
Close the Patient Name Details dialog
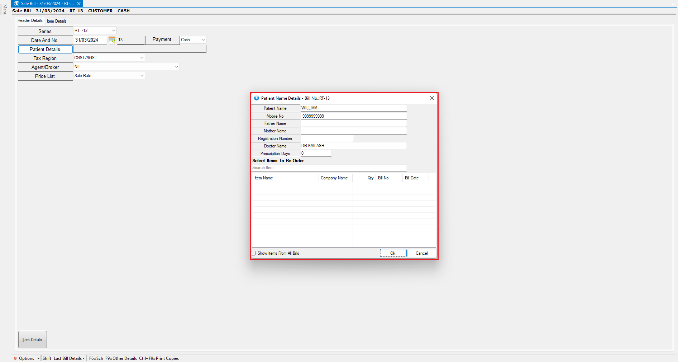[431, 98]
